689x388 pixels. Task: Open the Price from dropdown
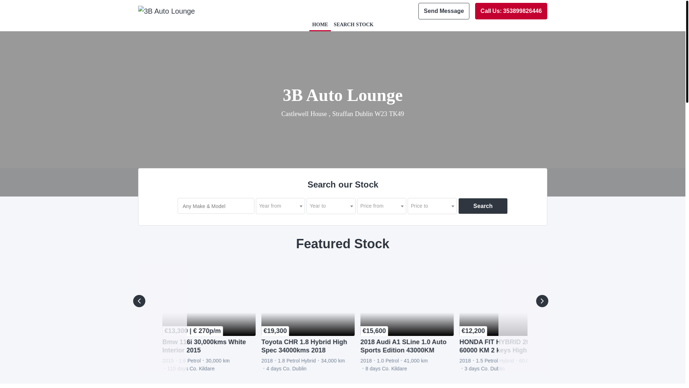point(381,206)
